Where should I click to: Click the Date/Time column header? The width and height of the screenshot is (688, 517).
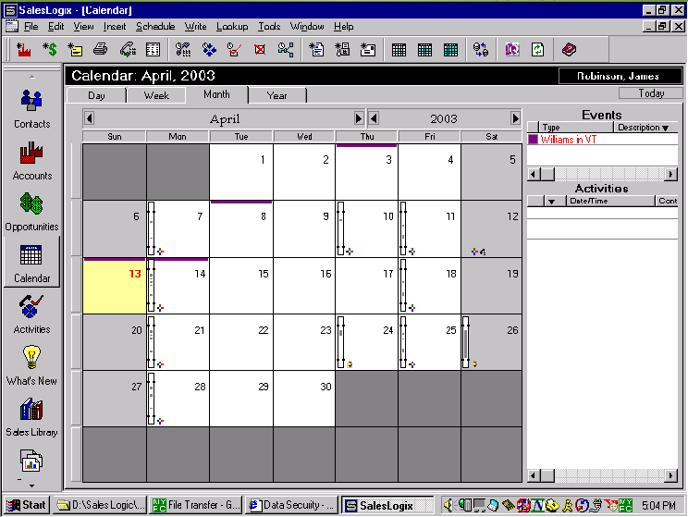610,201
